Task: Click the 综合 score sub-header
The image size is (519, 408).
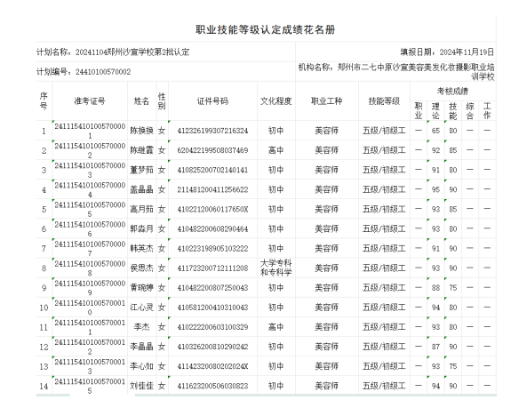Action: pyautogui.click(x=470, y=111)
